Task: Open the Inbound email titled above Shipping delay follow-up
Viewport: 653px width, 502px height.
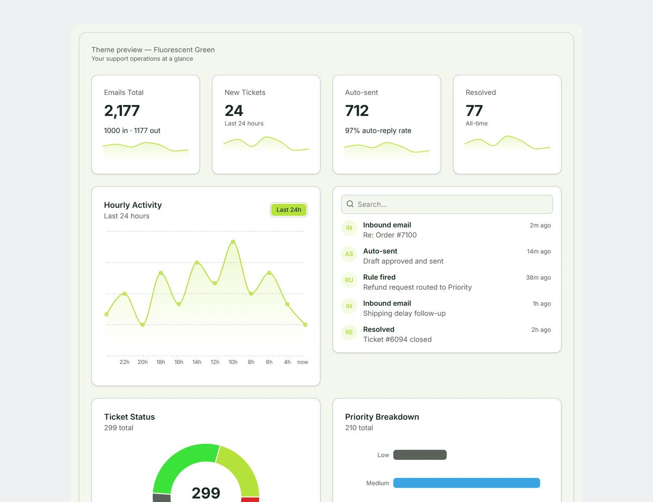Action: 387,303
